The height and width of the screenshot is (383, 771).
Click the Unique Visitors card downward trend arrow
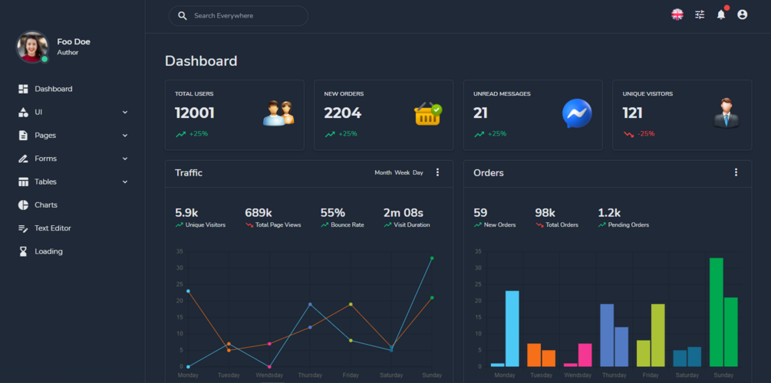[628, 134]
